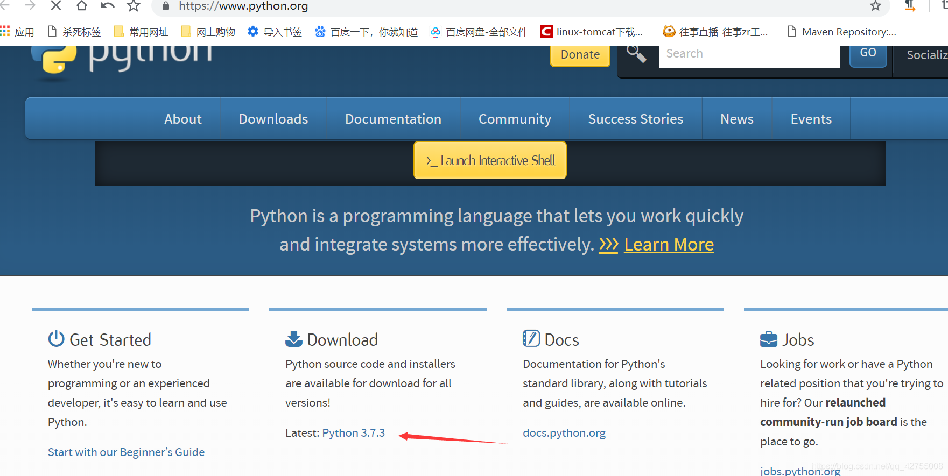Open 百度一下 bookmark

tap(366, 32)
